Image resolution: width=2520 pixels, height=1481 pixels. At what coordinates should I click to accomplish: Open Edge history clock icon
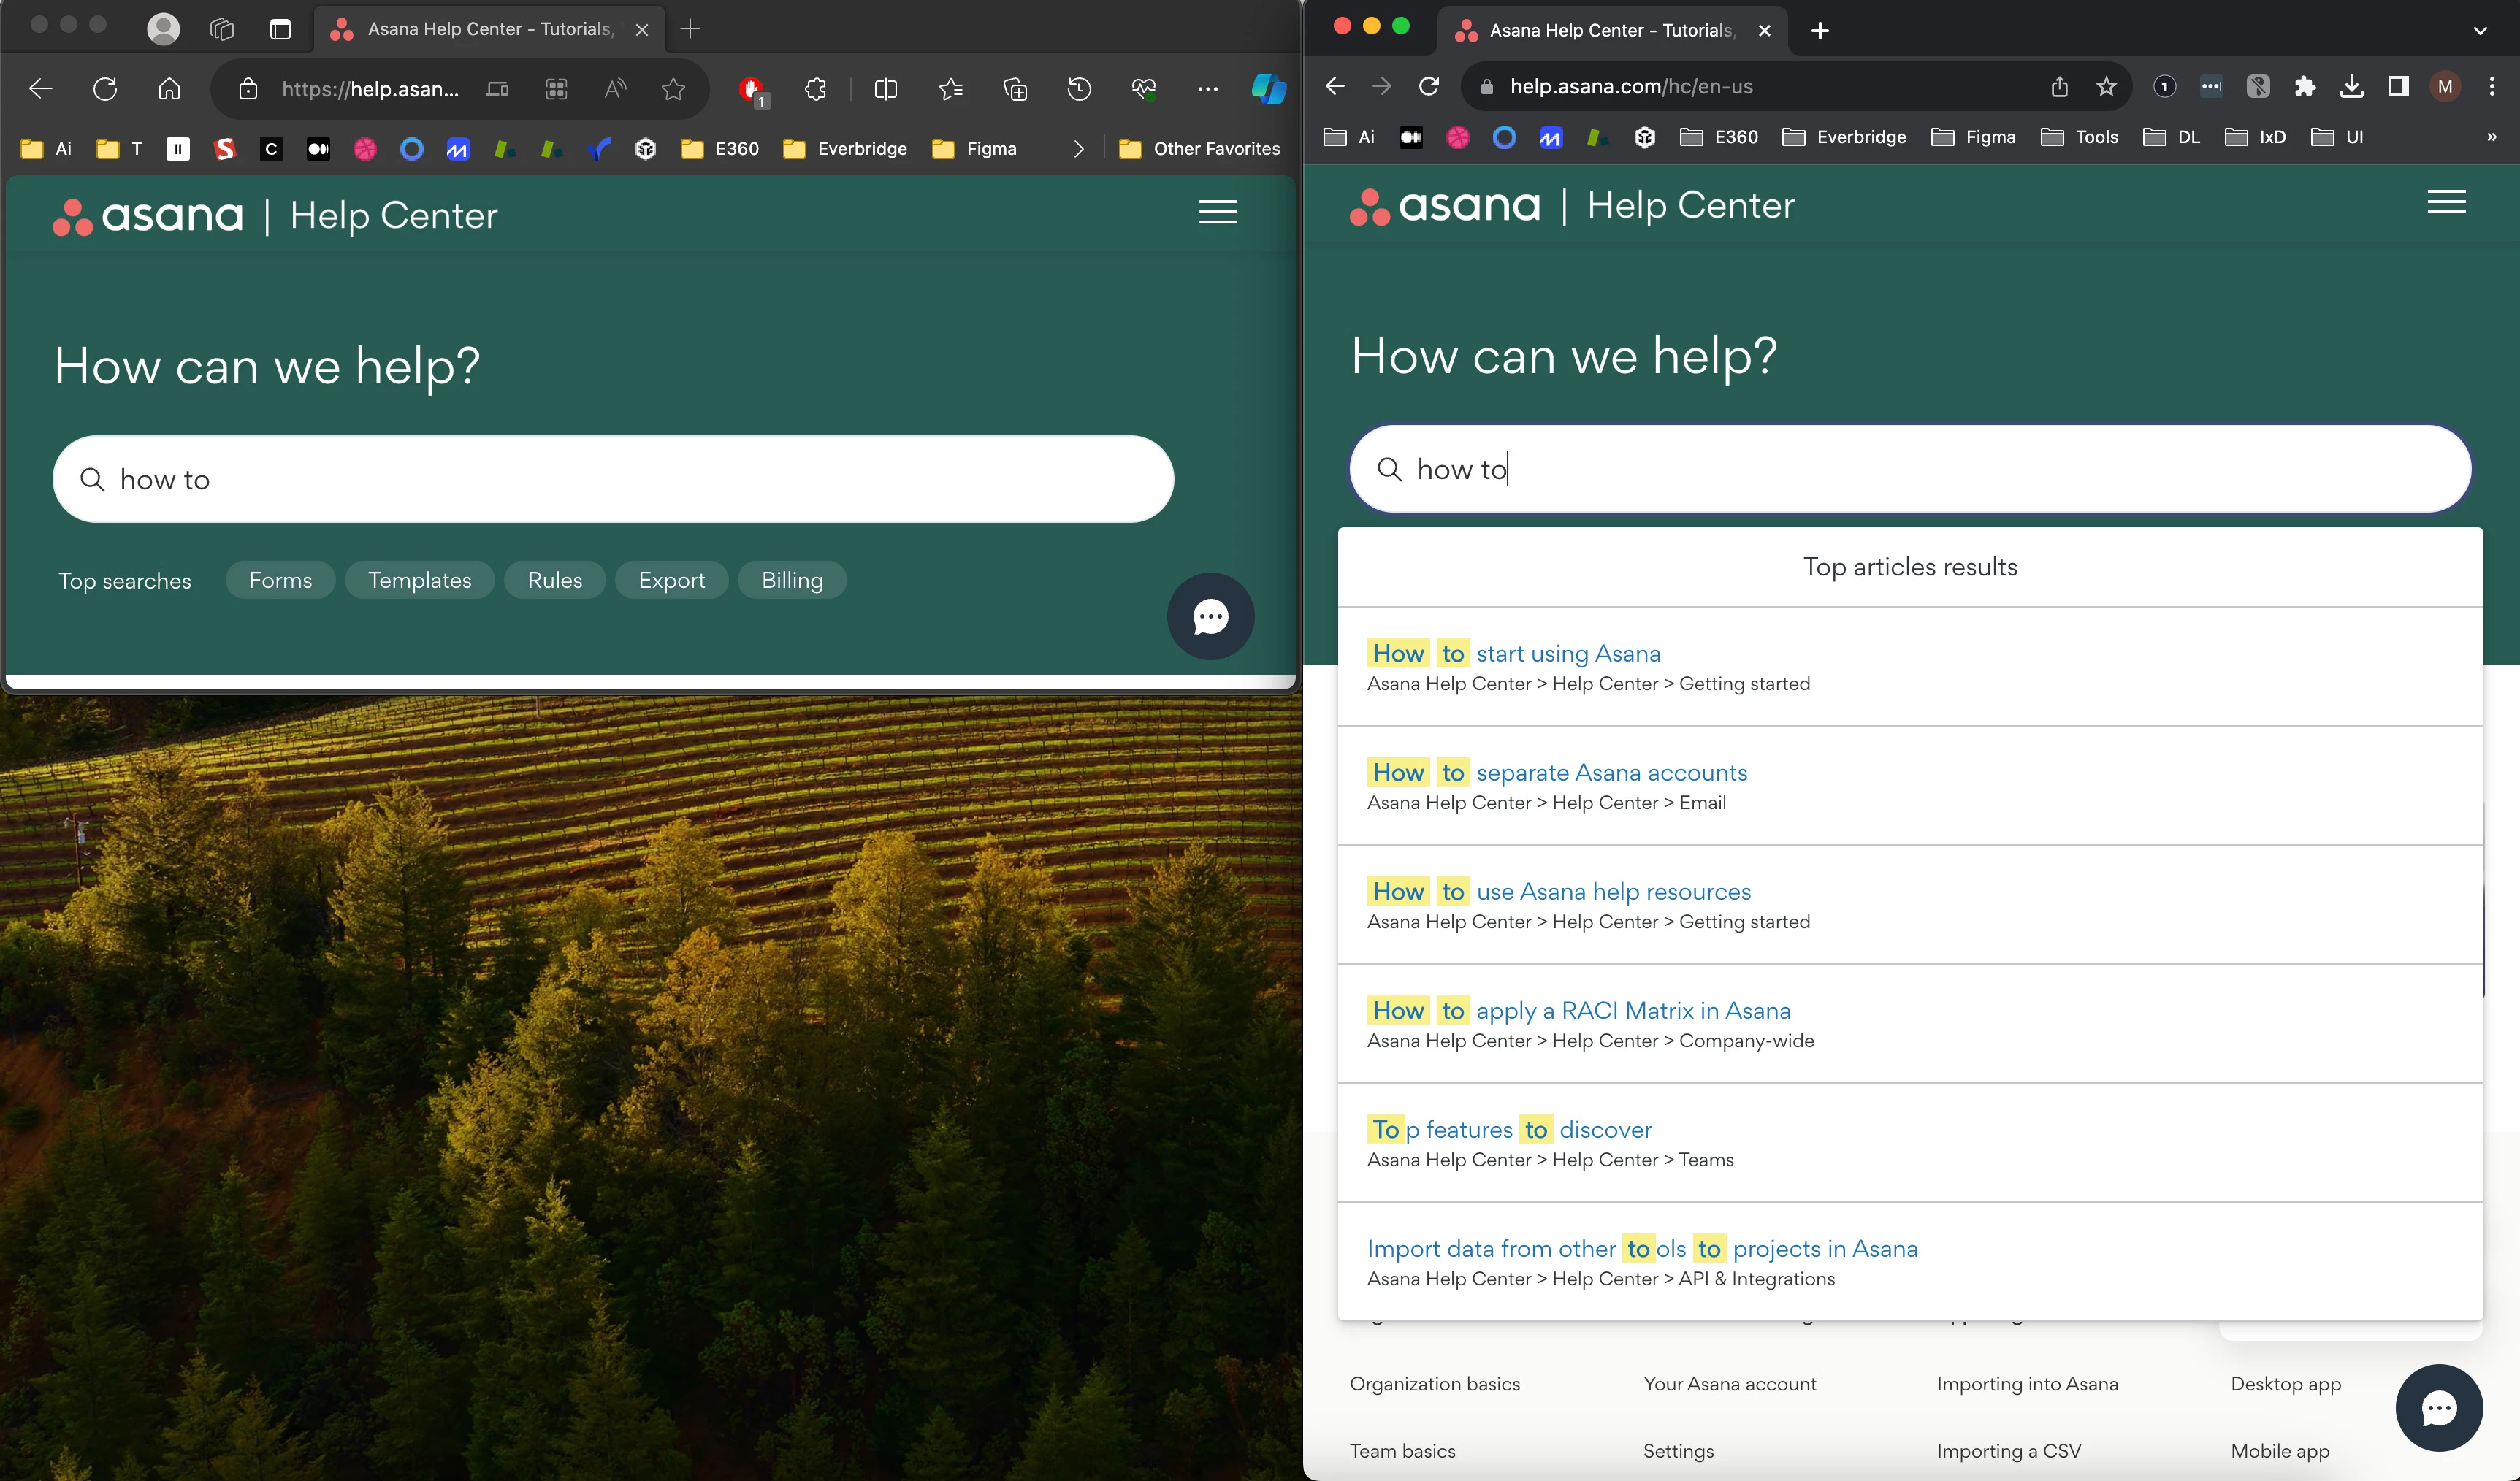tap(1079, 89)
